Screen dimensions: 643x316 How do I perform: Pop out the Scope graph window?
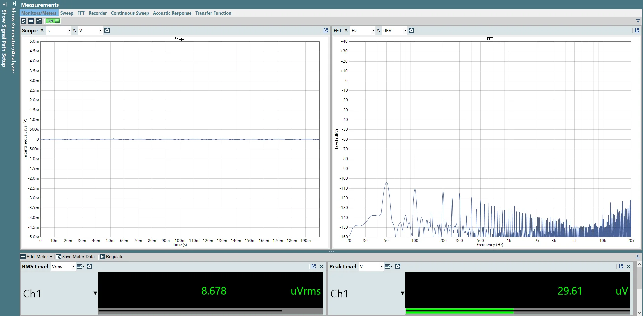326,30
